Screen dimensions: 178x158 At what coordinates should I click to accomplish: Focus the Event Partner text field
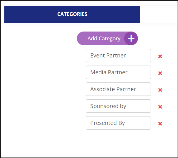[118, 56]
